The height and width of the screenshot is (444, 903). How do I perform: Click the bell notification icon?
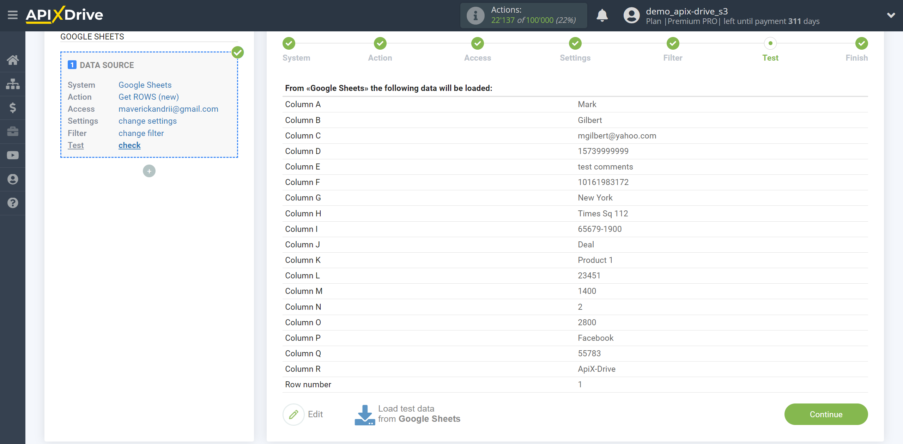coord(602,15)
